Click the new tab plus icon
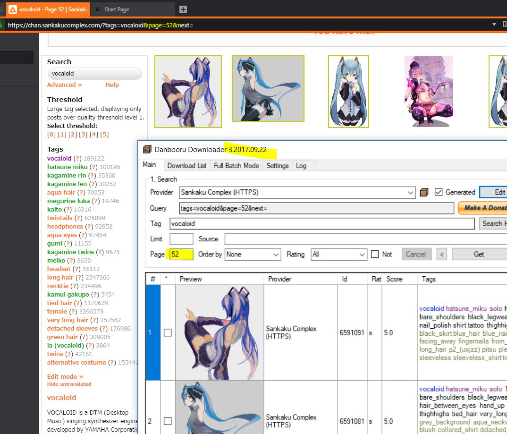 183,9
